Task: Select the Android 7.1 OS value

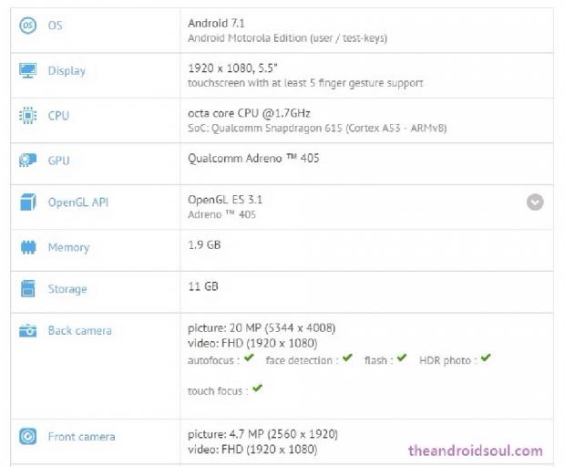Action: 218,21
